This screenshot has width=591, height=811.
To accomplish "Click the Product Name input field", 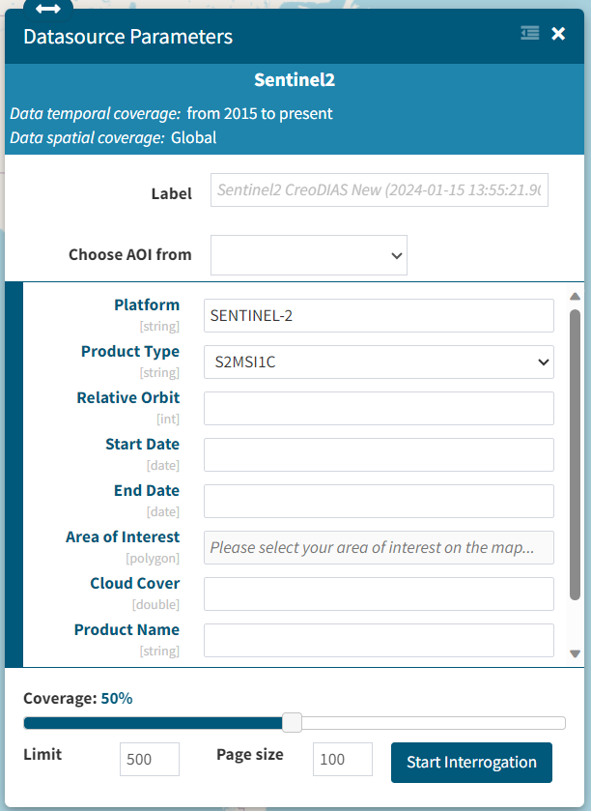I will click(379, 640).
